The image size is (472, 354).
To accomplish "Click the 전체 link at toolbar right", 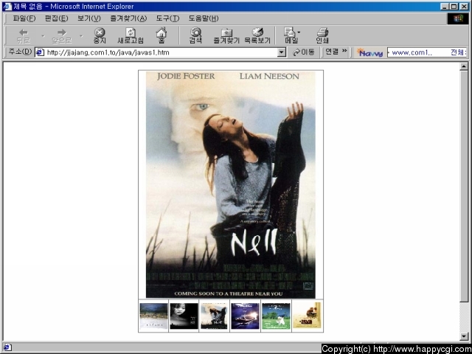I will point(458,52).
